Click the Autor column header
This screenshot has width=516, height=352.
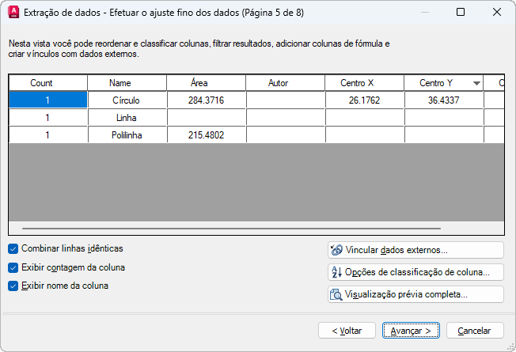[285, 83]
